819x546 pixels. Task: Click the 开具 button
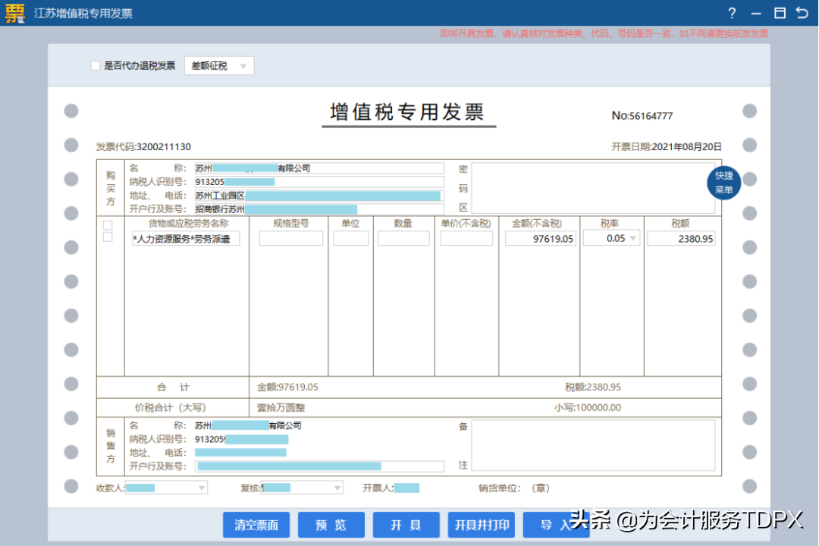coord(406,525)
